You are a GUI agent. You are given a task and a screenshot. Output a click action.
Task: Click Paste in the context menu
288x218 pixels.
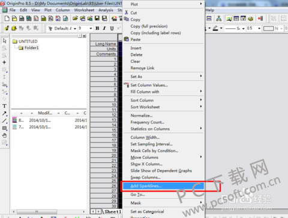coord(164,40)
